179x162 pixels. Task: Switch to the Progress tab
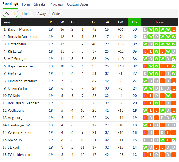[x=56, y=4]
